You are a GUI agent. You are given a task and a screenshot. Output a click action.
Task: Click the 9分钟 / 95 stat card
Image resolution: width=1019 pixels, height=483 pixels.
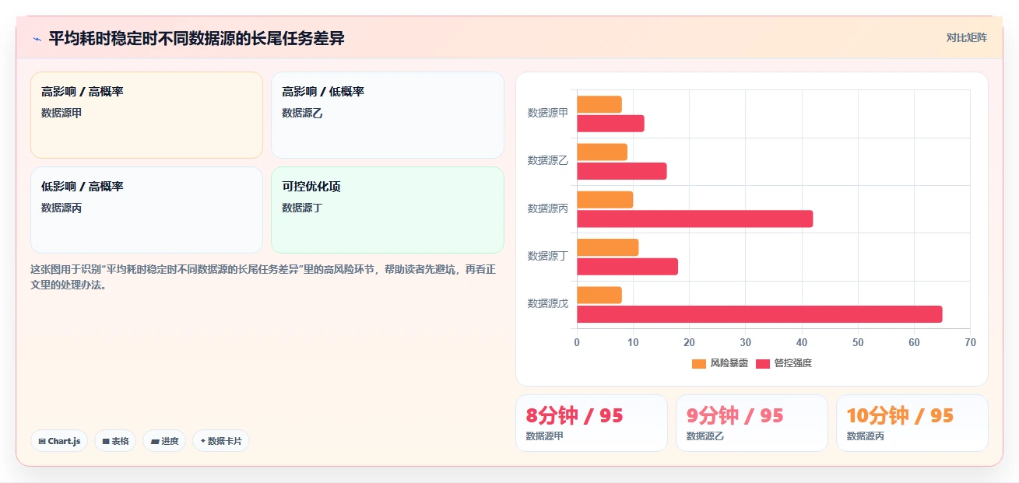point(751,423)
